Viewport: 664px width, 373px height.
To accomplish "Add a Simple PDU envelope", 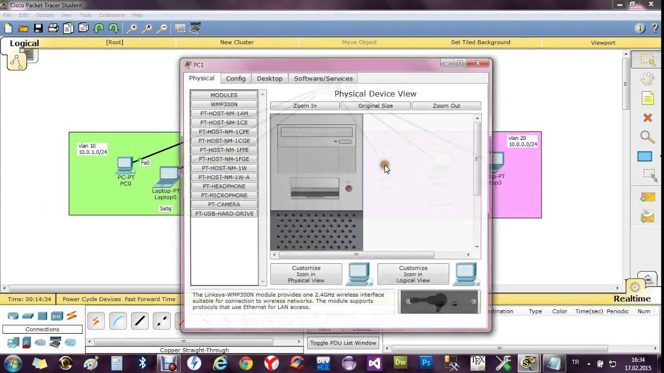I will (647, 197).
